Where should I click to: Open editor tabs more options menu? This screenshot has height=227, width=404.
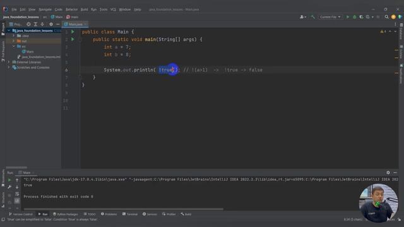click(395, 24)
